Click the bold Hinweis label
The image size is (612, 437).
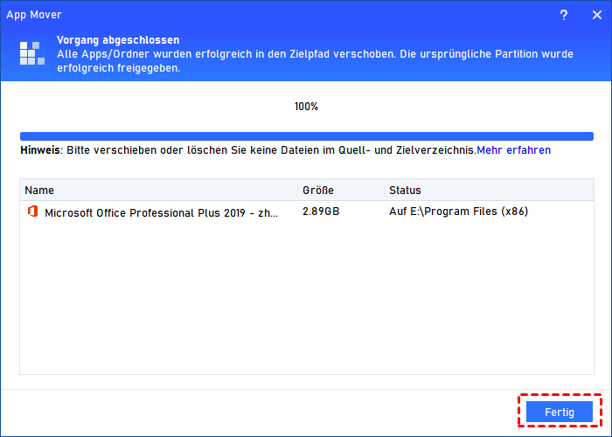(40, 150)
